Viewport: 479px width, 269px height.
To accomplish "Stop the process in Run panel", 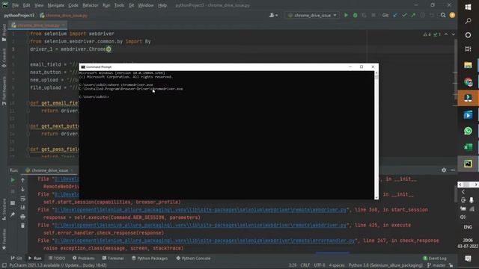I will click(13, 191).
